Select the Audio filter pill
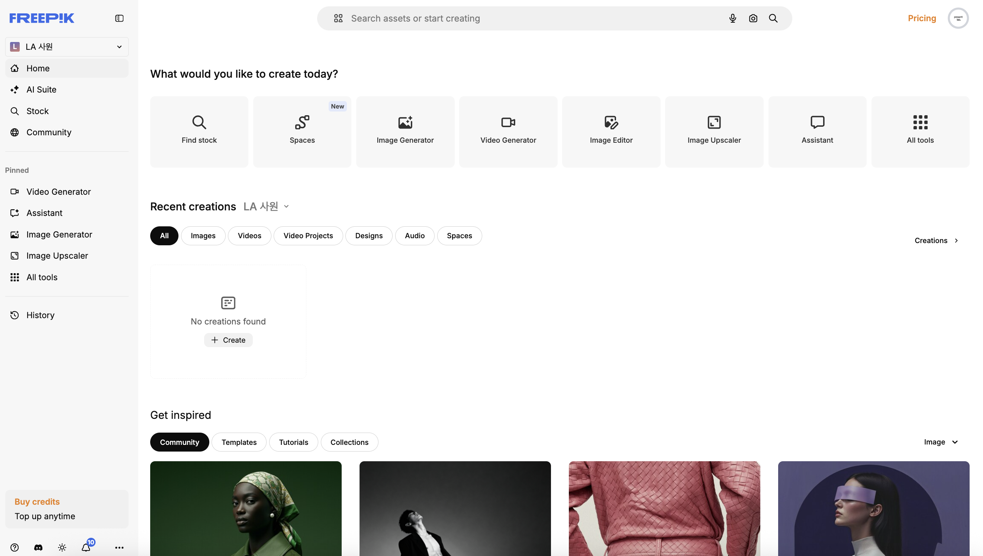 coord(415,236)
